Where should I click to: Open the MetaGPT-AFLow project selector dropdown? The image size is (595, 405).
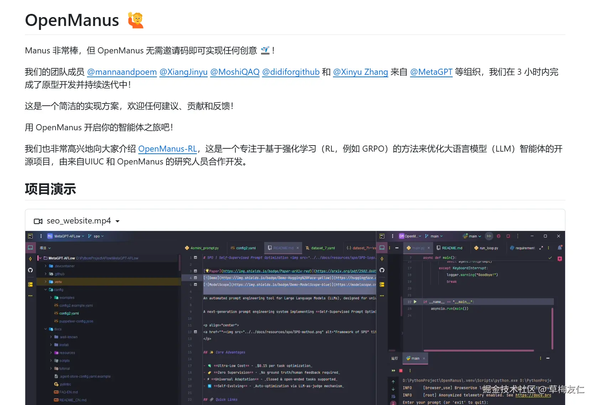66,236
